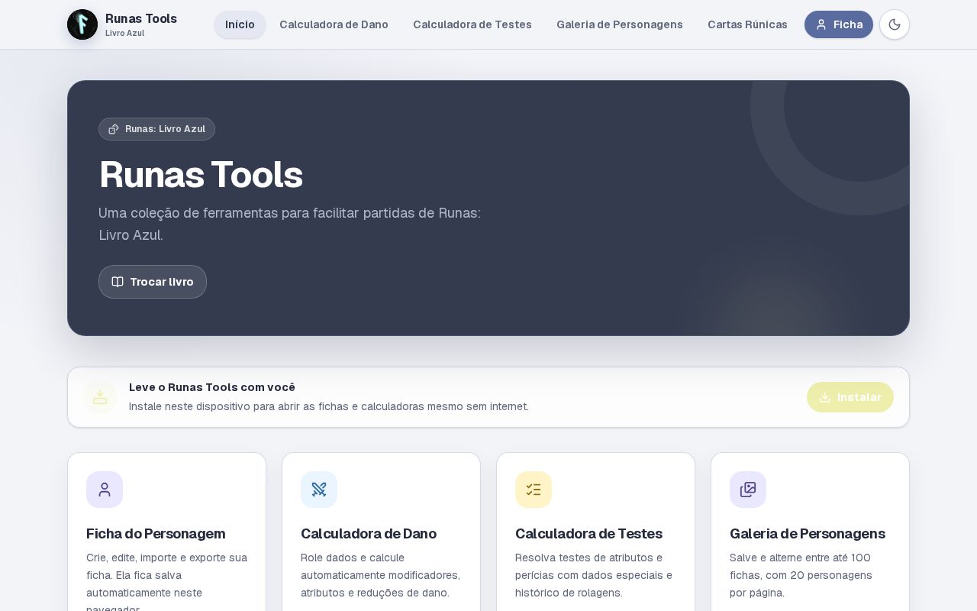Click the user icon inside Ficha button
Image resolution: width=977 pixels, height=611 pixels.
[x=821, y=24]
